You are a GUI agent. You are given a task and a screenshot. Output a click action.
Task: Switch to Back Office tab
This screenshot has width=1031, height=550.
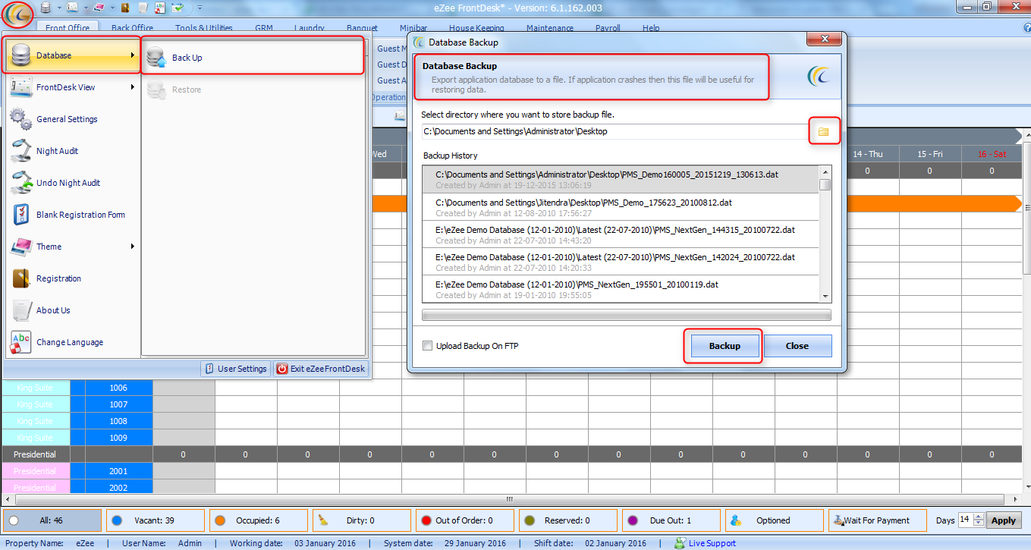coord(132,29)
